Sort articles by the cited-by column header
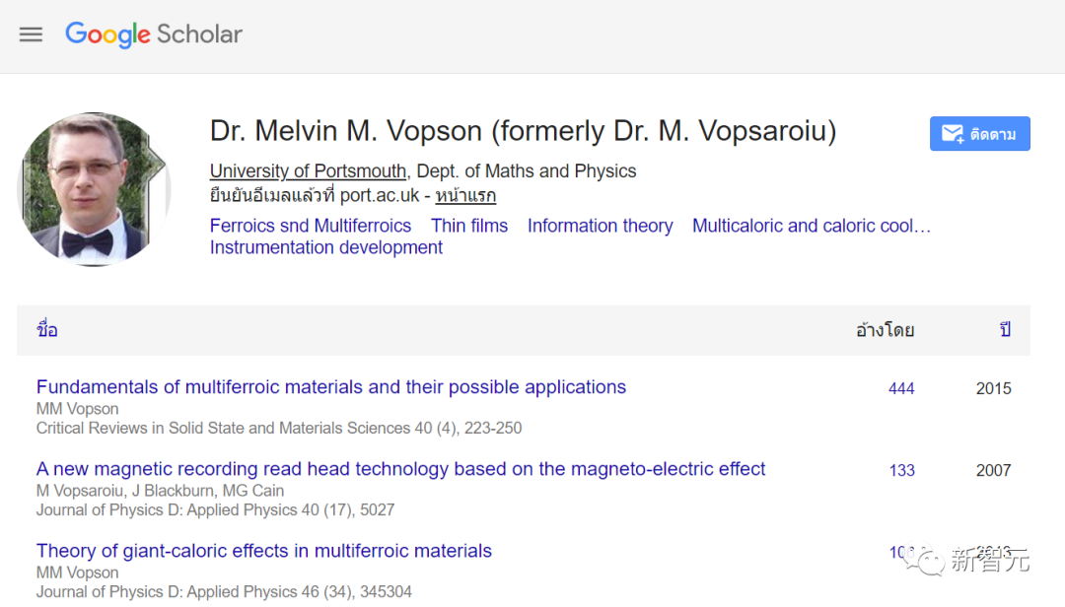This screenshot has width=1065, height=607. (x=885, y=330)
